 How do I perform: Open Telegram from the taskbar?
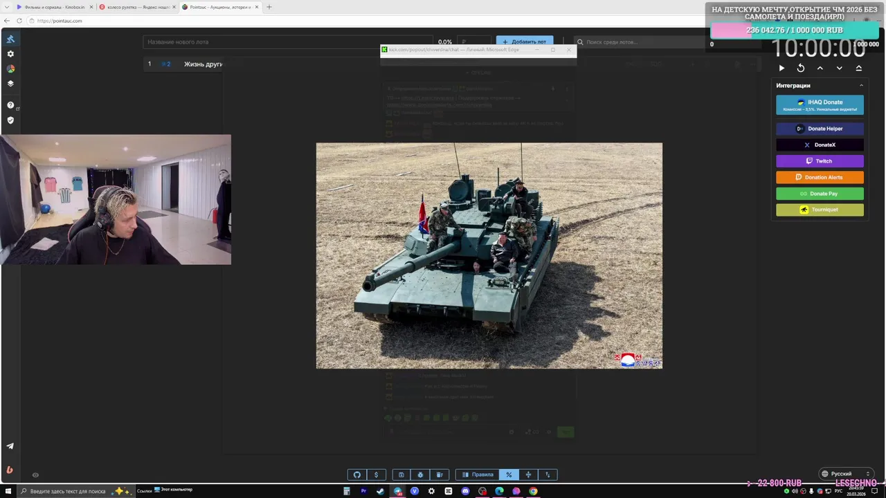click(x=397, y=491)
